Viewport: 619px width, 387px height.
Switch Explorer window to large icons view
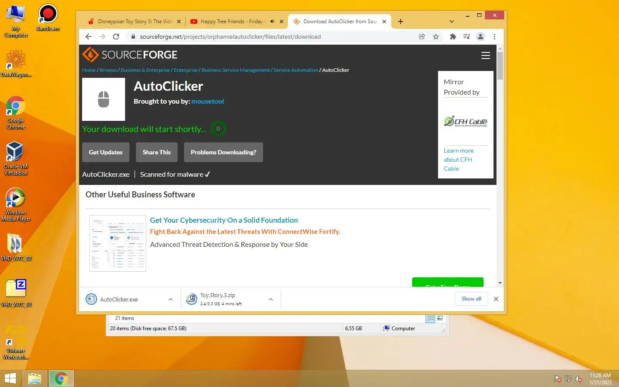click(440, 318)
